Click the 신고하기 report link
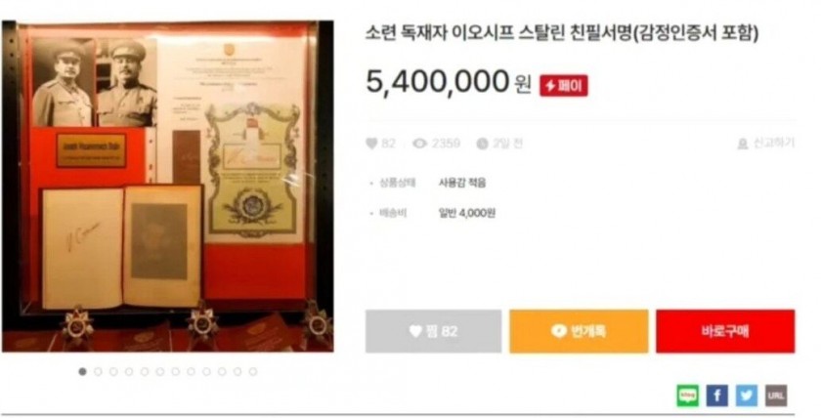Image resolution: width=821 pixels, height=418 pixels. 766,144
